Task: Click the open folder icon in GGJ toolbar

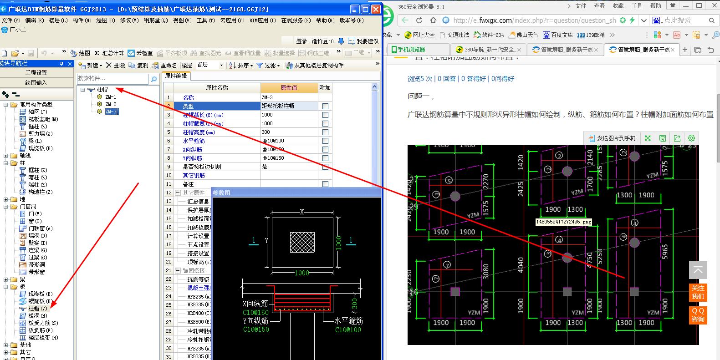Action: (x=15, y=53)
